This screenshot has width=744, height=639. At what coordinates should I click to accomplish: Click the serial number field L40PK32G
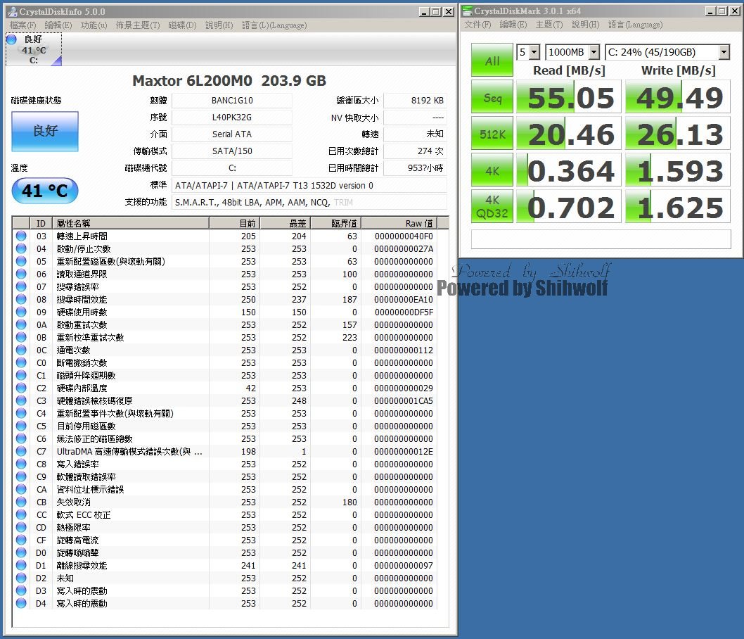coord(232,118)
